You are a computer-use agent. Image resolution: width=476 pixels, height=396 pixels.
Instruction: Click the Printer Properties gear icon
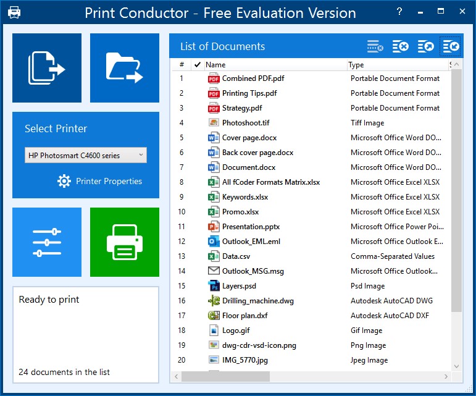pos(64,181)
